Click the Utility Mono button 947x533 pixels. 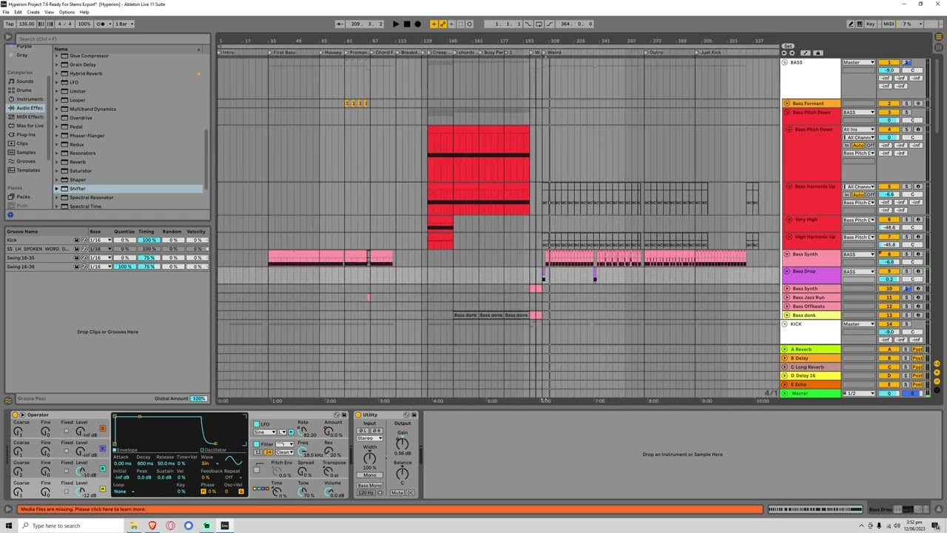click(x=369, y=475)
